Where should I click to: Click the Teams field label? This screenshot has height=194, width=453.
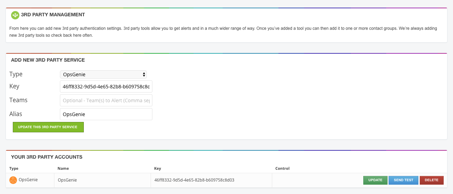pos(18,100)
